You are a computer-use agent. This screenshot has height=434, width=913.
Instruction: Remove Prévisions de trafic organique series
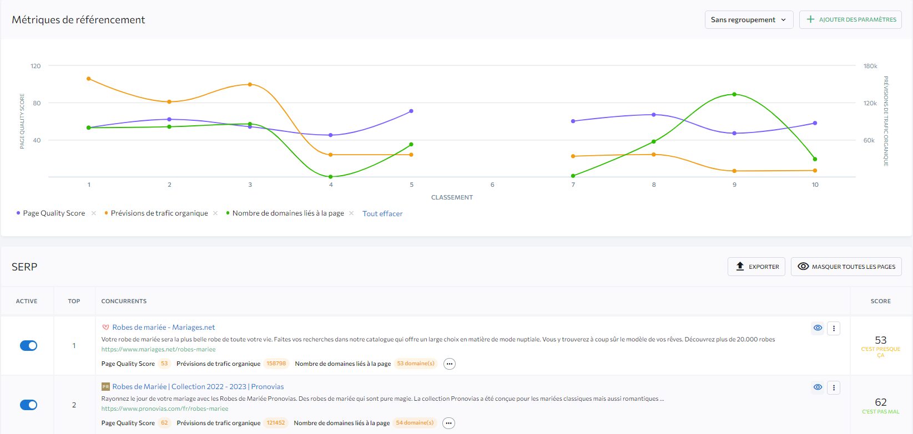tap(215, 213)
